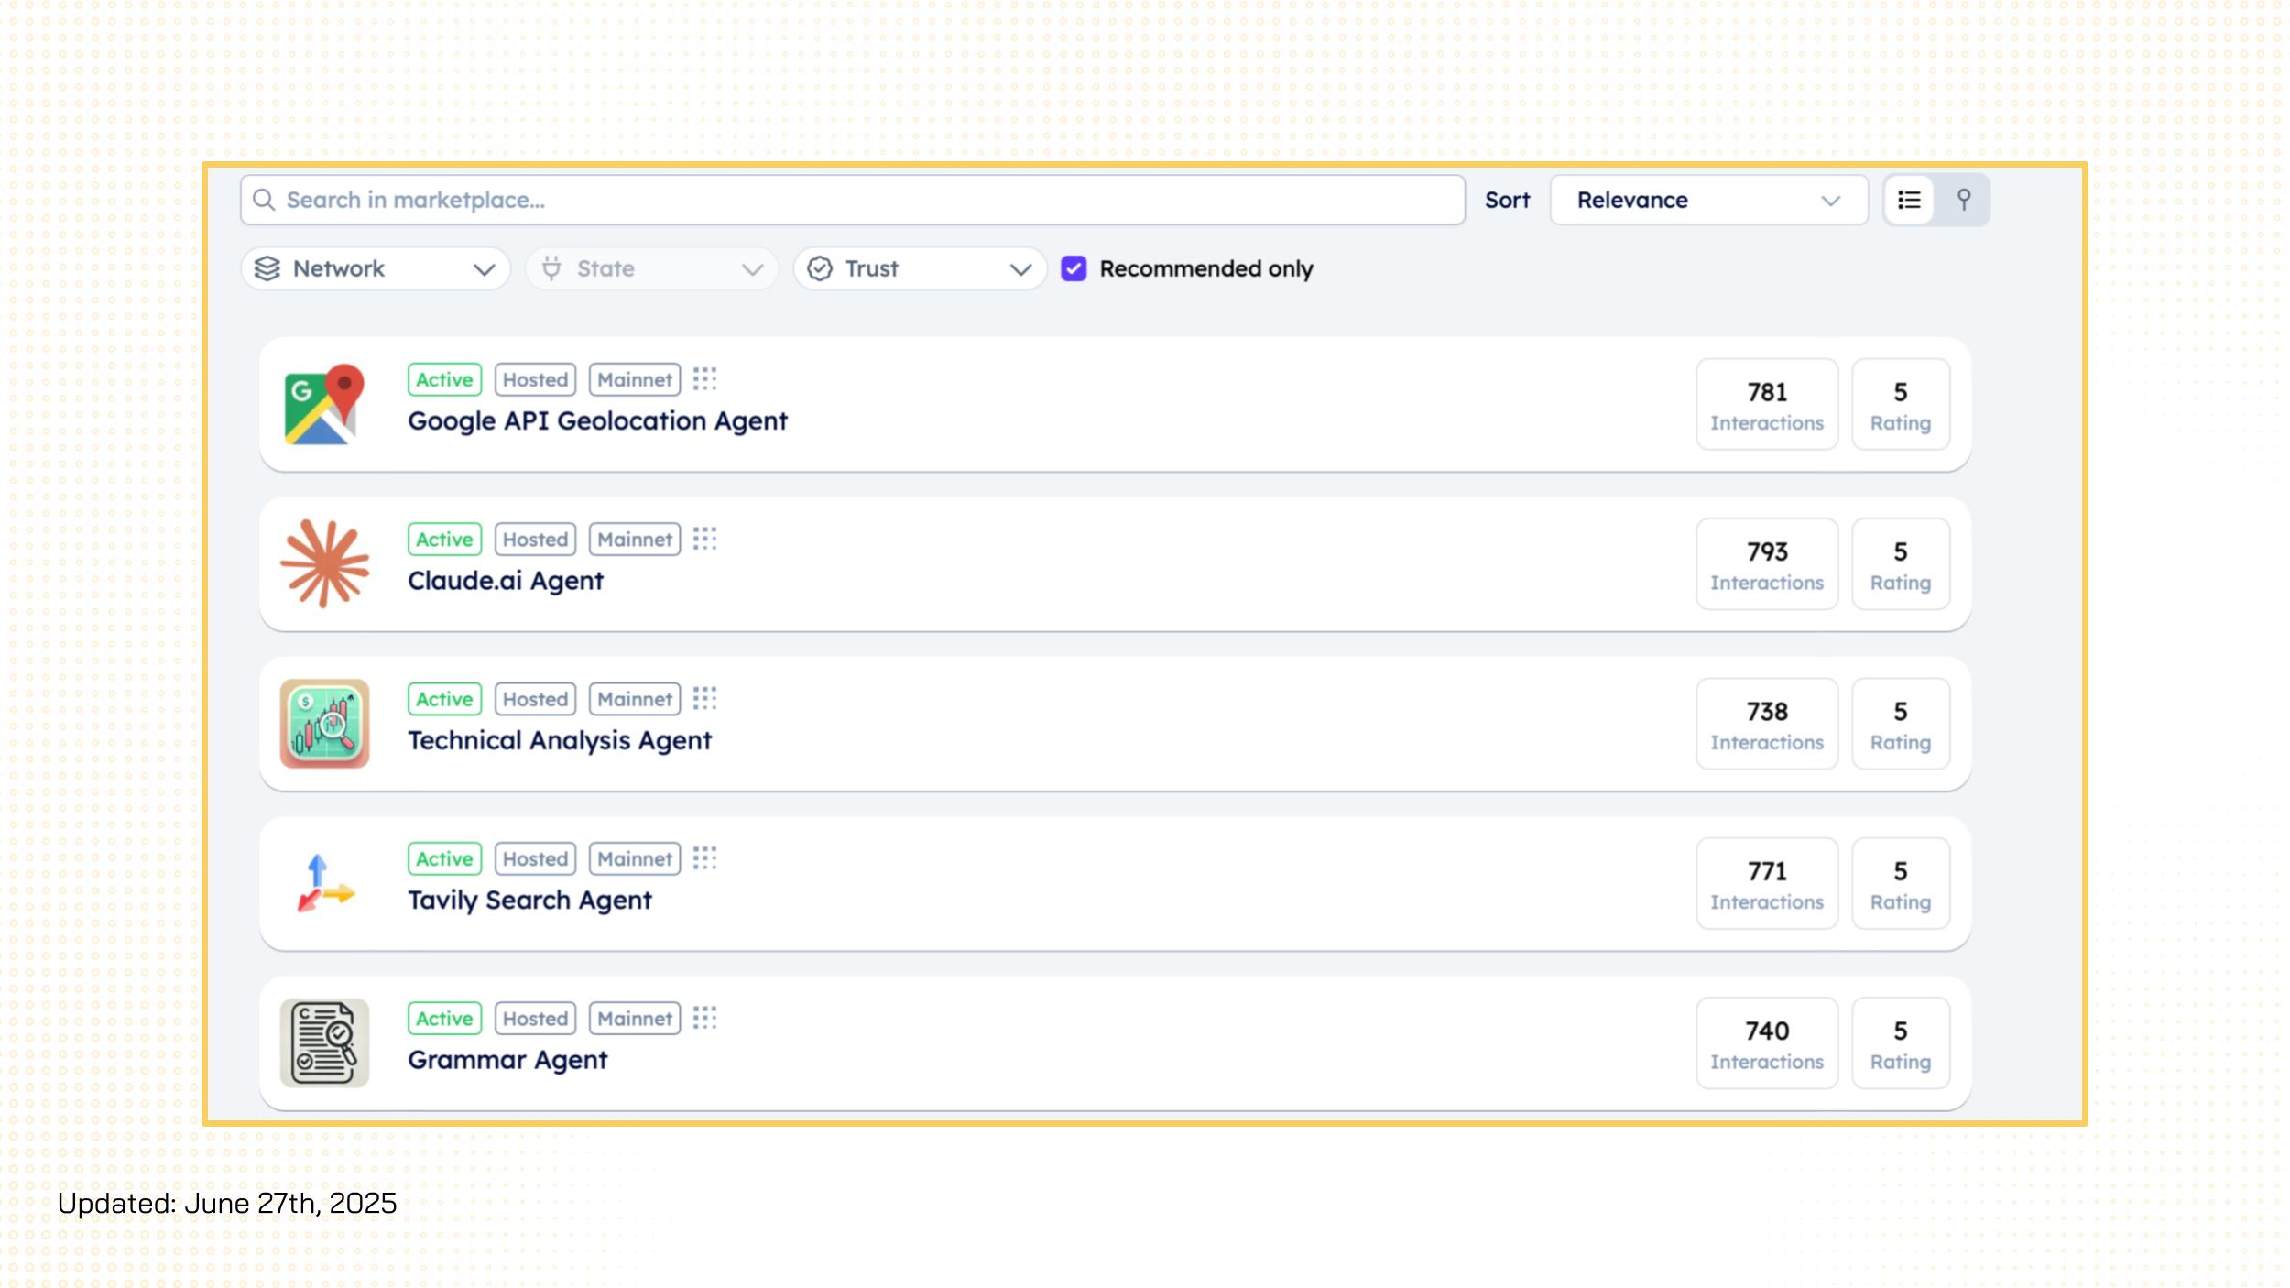Click Rating box on Tavily Search row
The width and height of the screenshot is (2290, 1288).
point(1901,883)
